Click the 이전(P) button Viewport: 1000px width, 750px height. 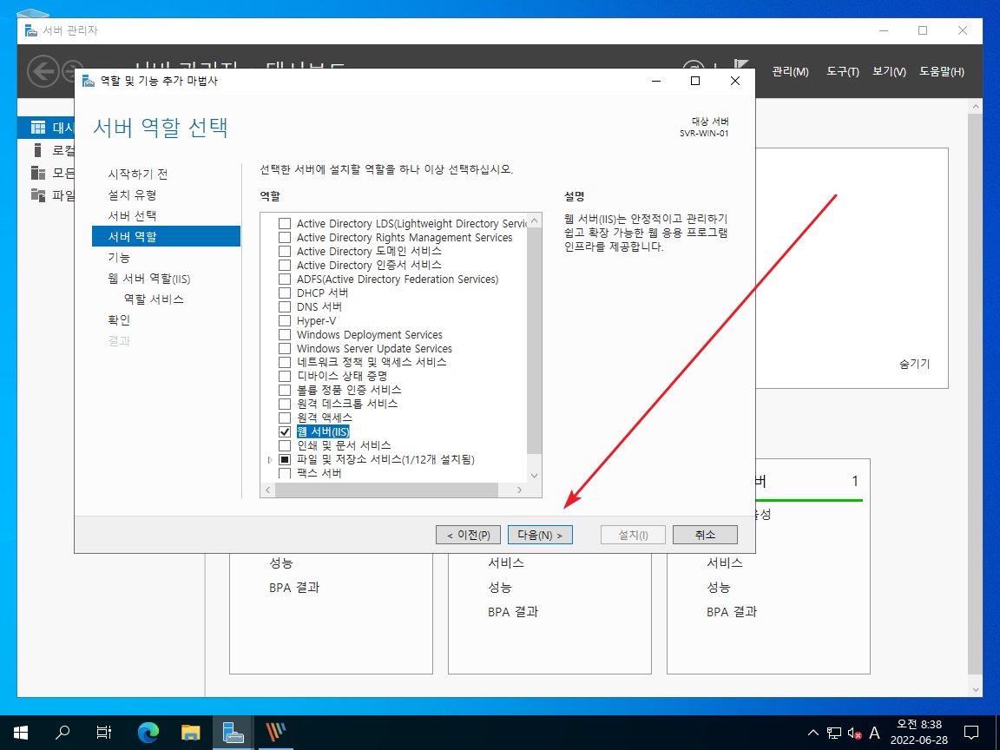click(x=468, y=535)
